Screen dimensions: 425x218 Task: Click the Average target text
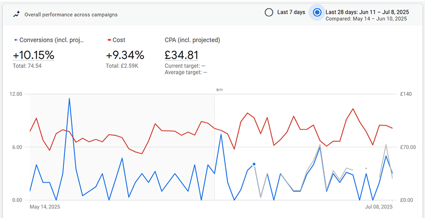pos(186,72)
